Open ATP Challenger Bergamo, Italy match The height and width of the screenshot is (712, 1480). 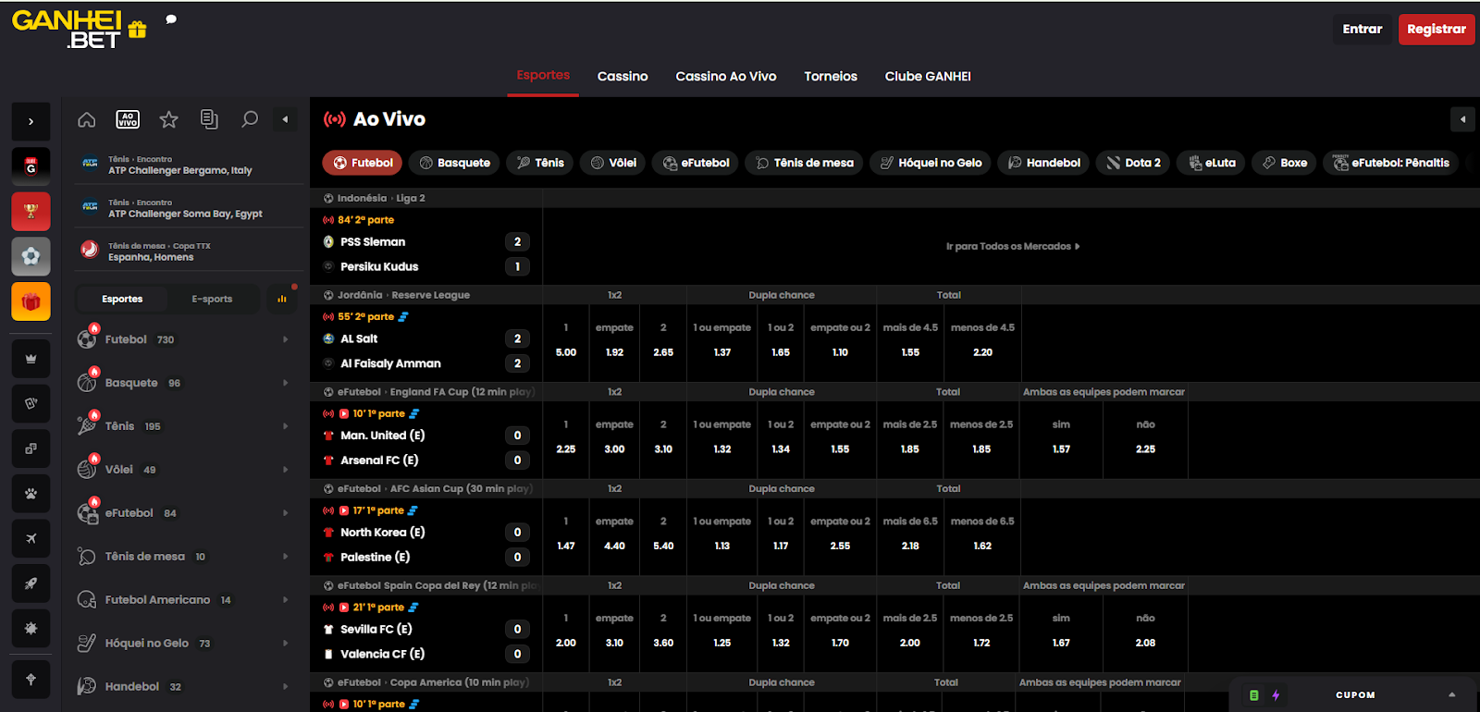click(x=189, y=166)
